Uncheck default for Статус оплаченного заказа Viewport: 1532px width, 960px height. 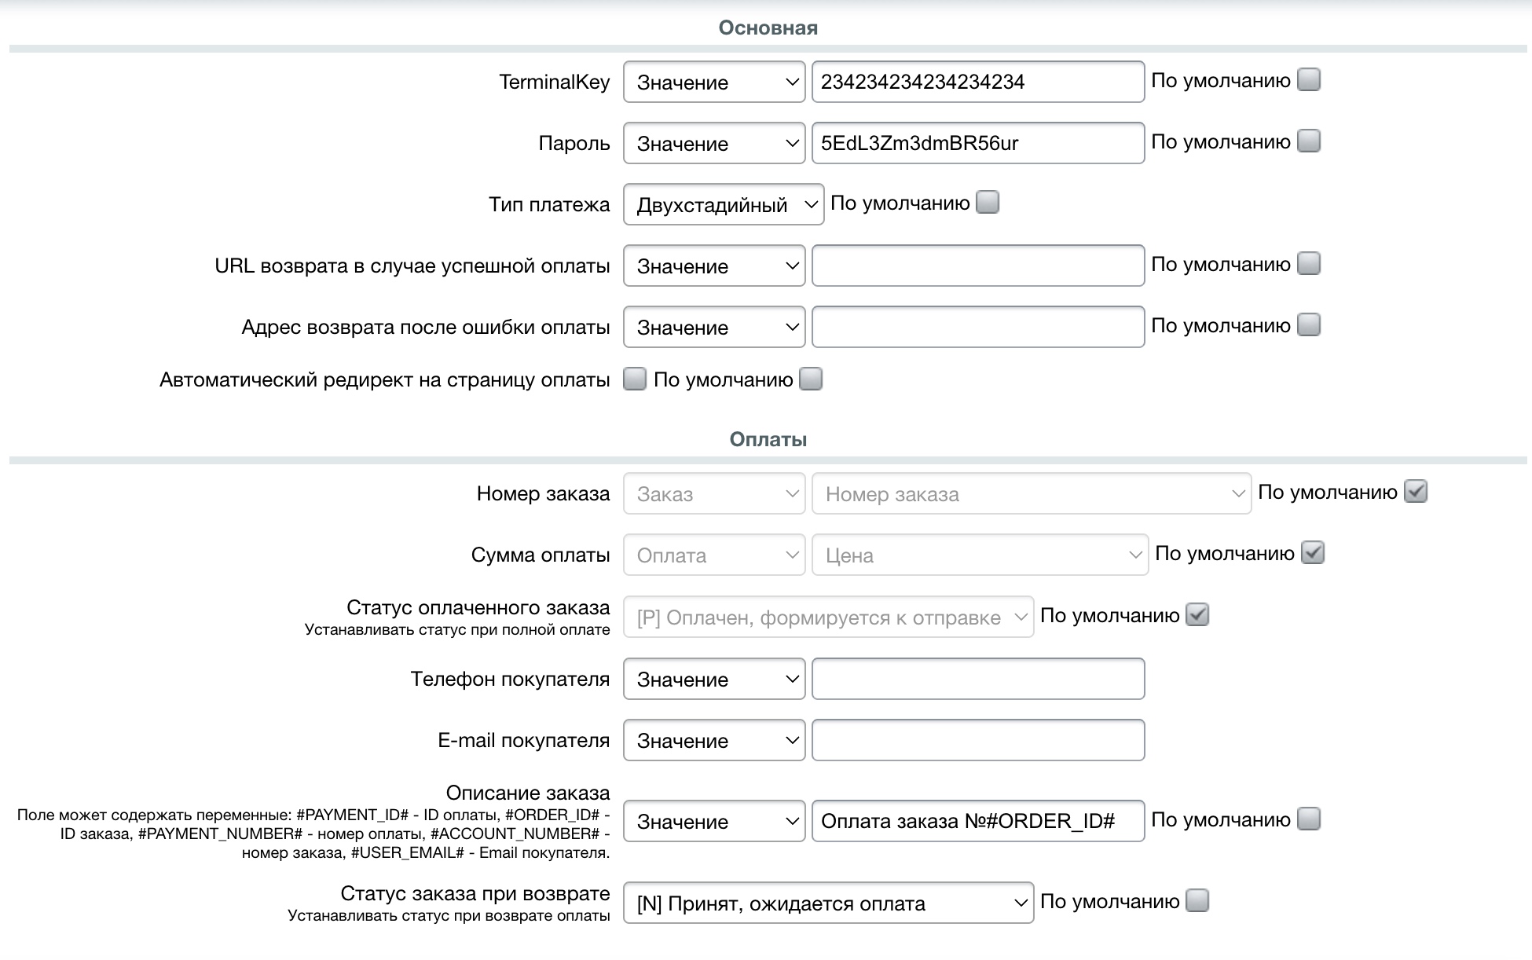pos(1197,614)
